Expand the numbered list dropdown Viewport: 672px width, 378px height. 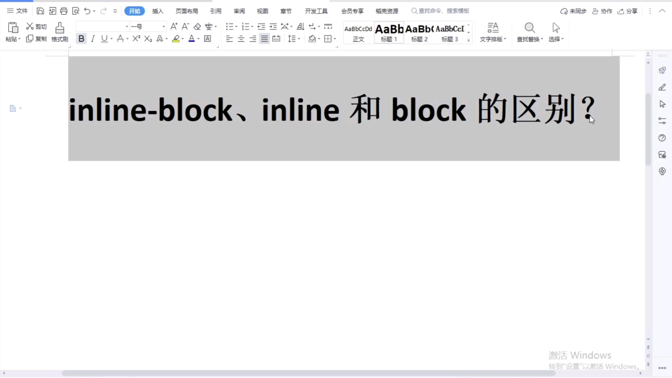252,27
